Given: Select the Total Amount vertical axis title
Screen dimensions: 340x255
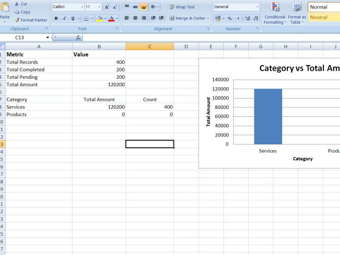Looking at the screenshot, I should tap(208, 112).
